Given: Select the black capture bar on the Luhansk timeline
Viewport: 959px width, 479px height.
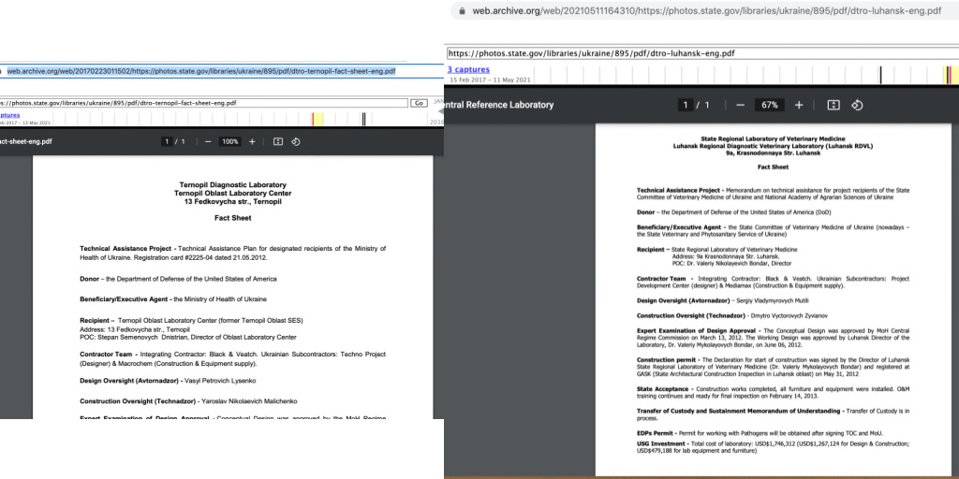Looking at the screenshot, I should click(880, 76).
